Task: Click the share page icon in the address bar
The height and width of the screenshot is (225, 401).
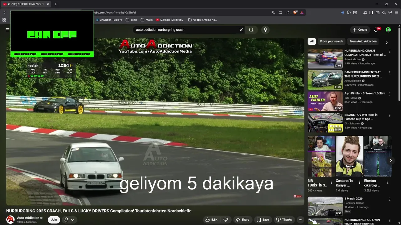Action: (287, 12)
